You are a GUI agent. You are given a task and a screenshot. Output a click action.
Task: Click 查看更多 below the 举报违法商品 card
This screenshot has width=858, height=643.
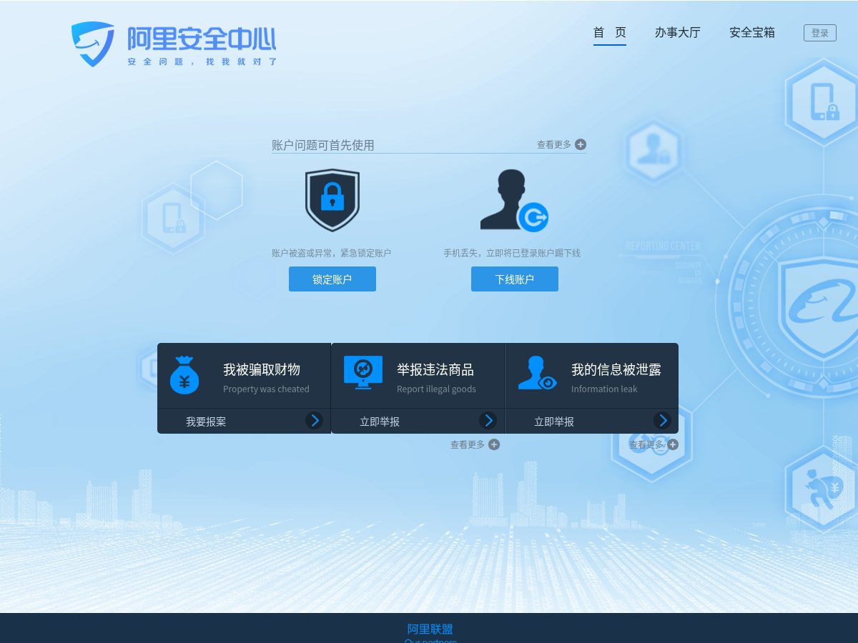468,444
